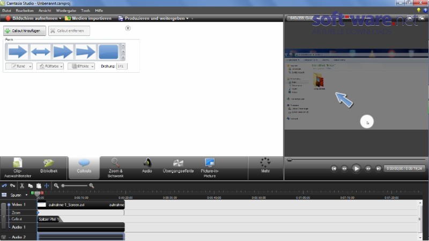Zoom in the timeline magnifier
Viewport: 429px width, 241px height.
pyautogui.click(x=92, y=185)
